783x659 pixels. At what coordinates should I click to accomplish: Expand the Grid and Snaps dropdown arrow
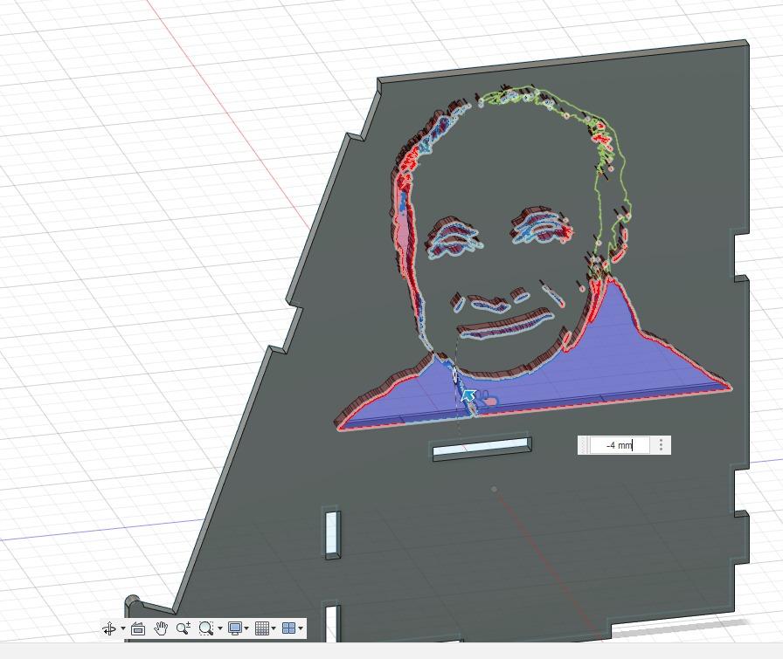point(274,628)
